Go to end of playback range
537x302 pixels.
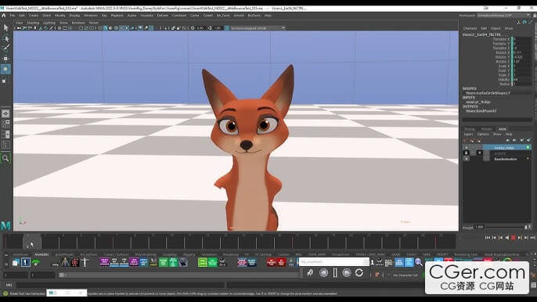[533, 238]
